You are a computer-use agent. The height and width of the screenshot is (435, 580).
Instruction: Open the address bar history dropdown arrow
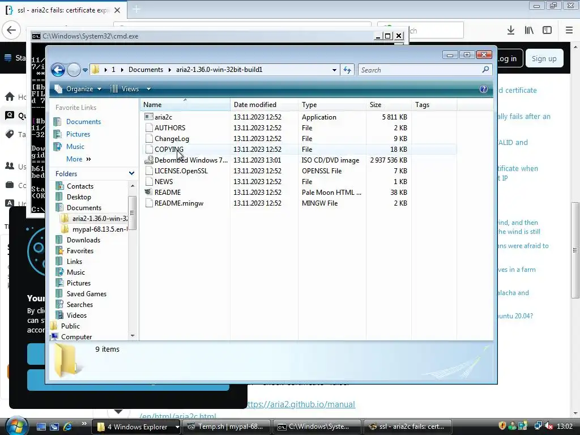(334, 70)
